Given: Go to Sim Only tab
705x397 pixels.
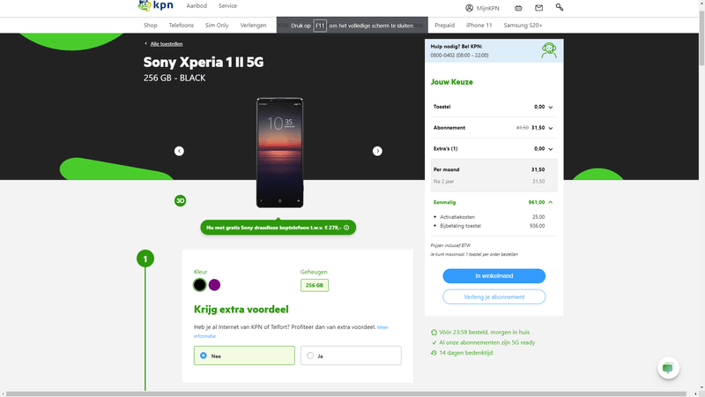Looking at the screenshot, I should tap(217, 26).
